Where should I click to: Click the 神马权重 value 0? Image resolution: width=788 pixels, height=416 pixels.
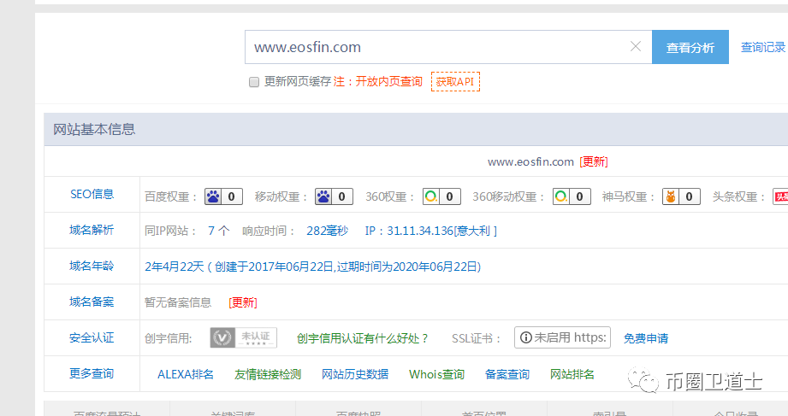689,196
